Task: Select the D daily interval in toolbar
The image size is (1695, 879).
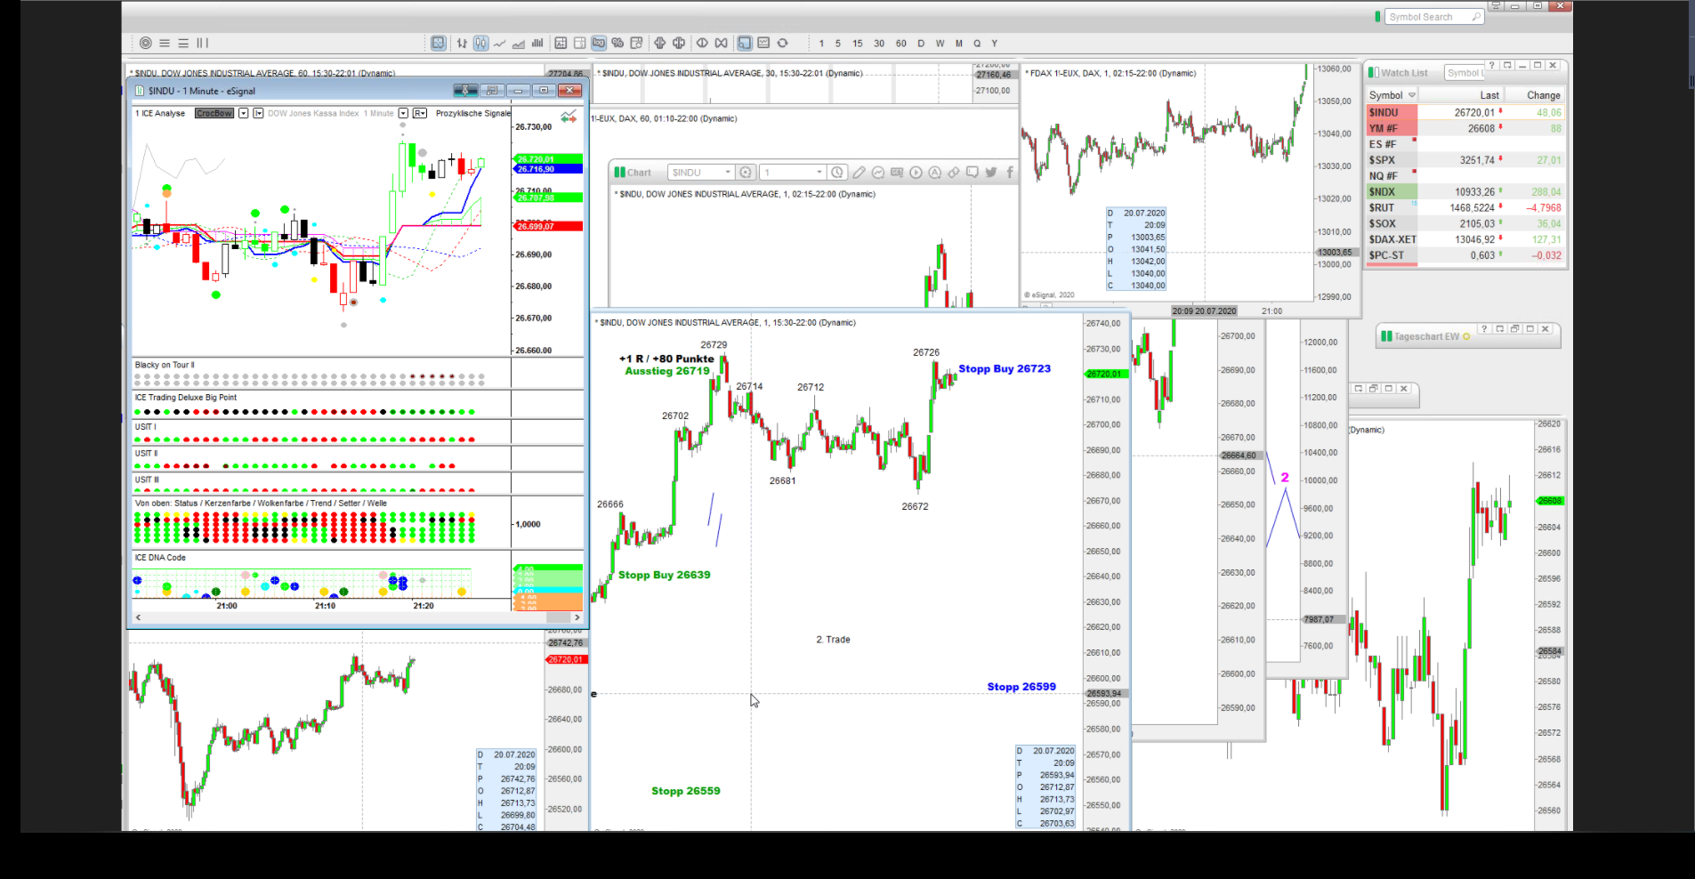Action: point(921,44)
